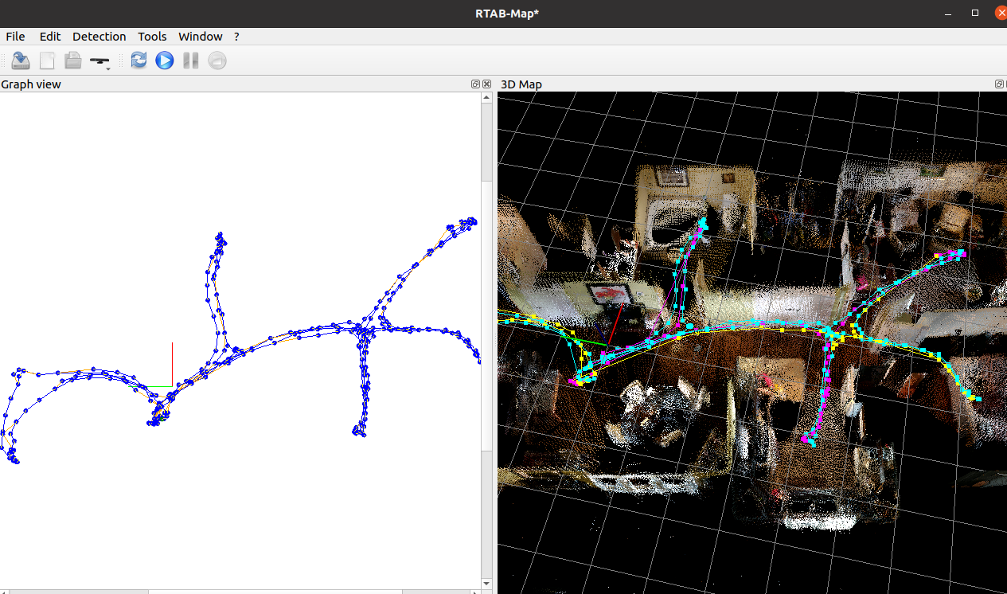Screen dimensions: 1007x594
Task: Start detection with the blue Play icon
Action: tap(164, 61)
